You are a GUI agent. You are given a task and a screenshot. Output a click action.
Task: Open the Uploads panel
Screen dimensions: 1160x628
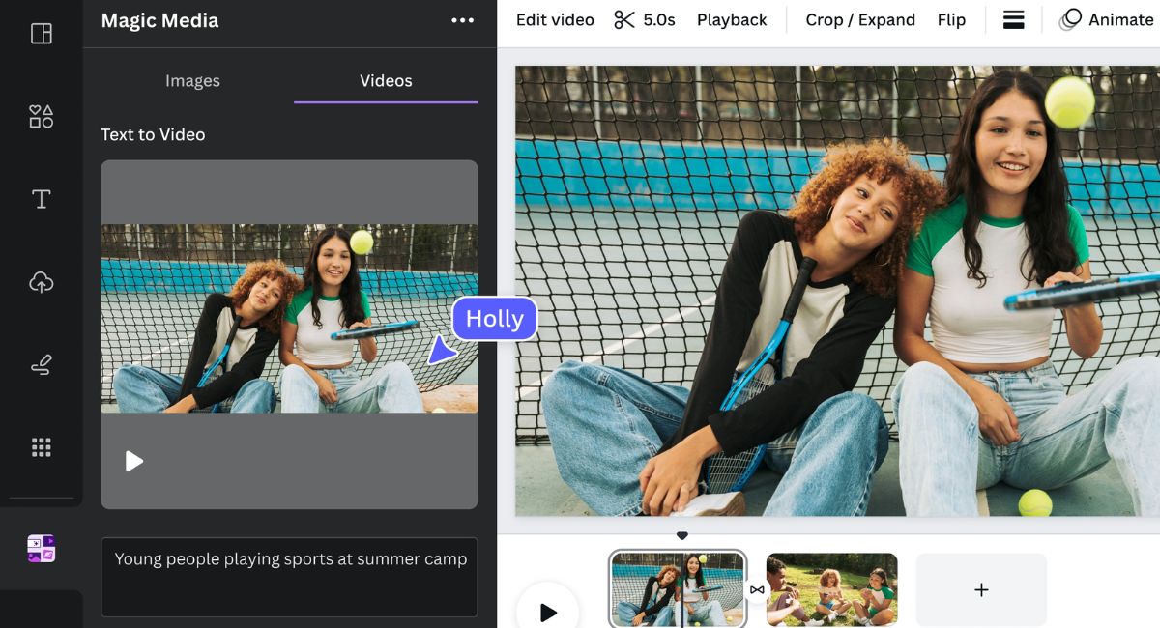(41, 282)
